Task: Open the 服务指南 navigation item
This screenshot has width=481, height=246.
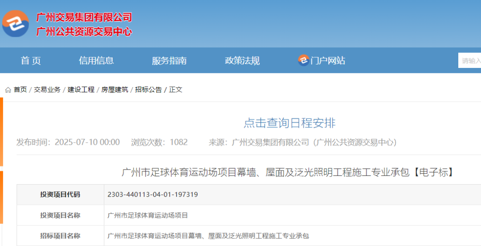Action: (169, 60)
